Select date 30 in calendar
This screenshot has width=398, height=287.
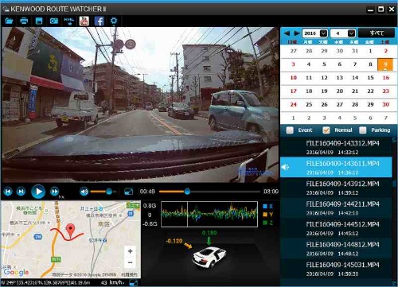(x=386, y=104)
